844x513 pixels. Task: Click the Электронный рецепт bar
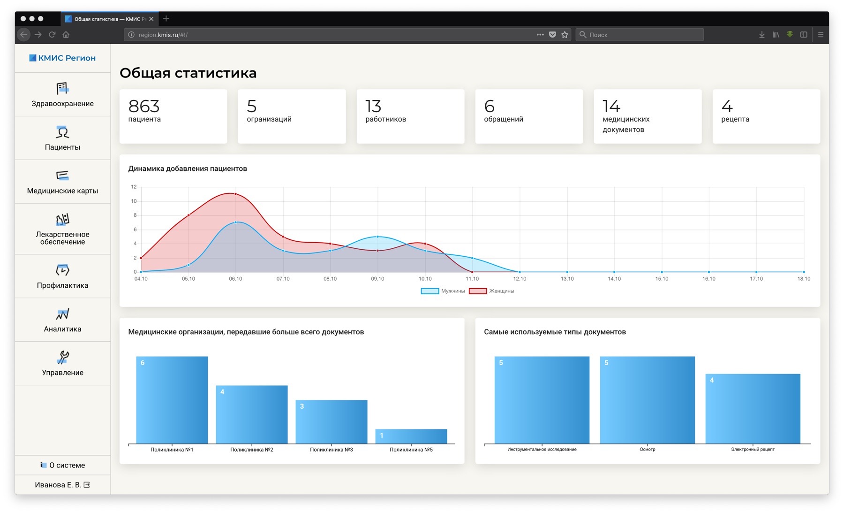pyautogui.click(x=753, y=409)
